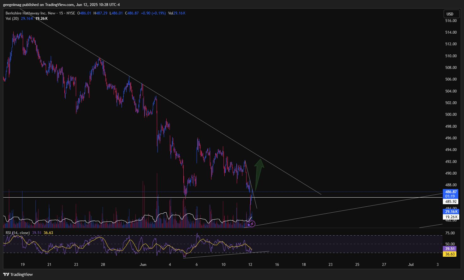Viewport: 464px width, 280px height.
Task: Click the O486.01 open value
Action: (x=84, y=13)
